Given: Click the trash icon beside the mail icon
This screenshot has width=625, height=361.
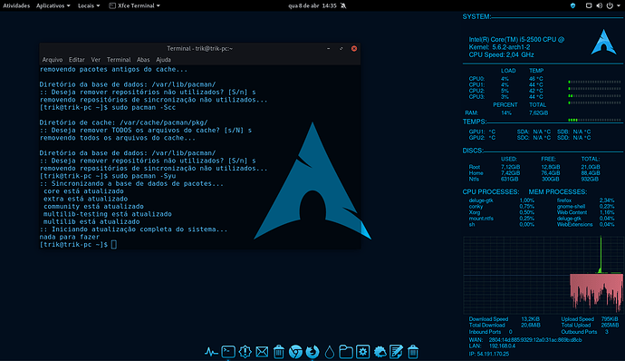Looking at the screenshot, I should pos(279,352).
